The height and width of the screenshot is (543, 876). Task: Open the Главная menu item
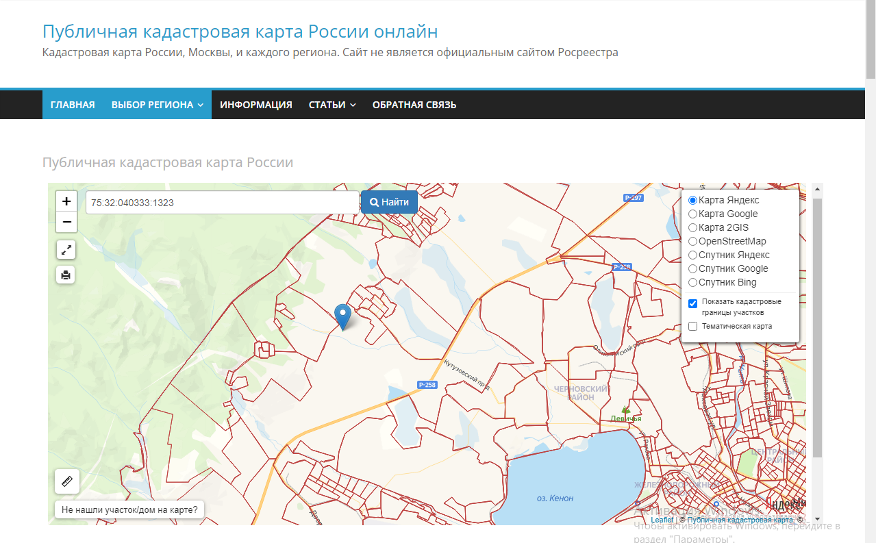[73, 105]
